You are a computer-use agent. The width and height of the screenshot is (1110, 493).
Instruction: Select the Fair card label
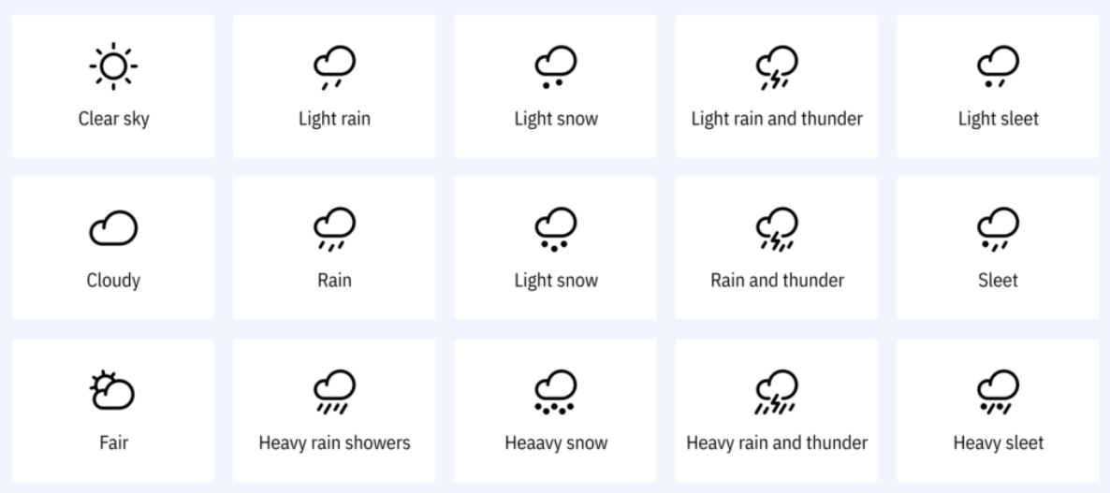tap(113, 442)
